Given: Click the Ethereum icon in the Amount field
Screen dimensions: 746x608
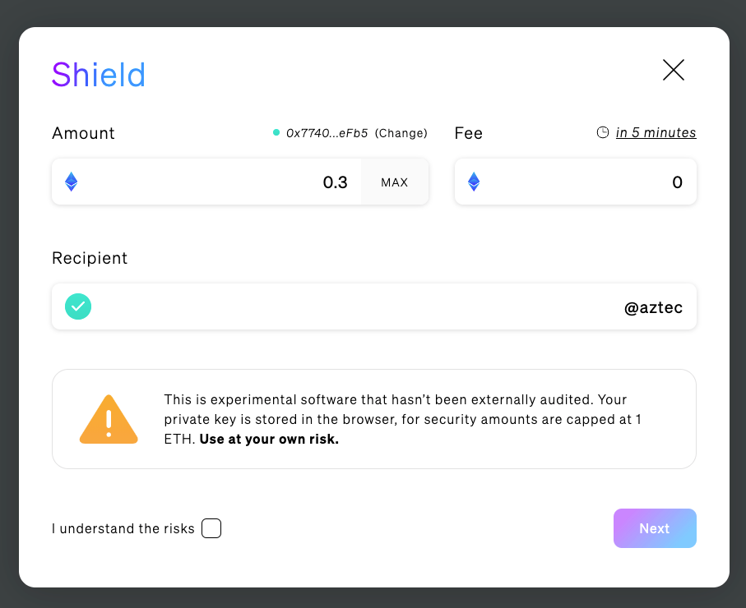Looking at the screenshot, I should pyautogui.click(x=72, y=182).
